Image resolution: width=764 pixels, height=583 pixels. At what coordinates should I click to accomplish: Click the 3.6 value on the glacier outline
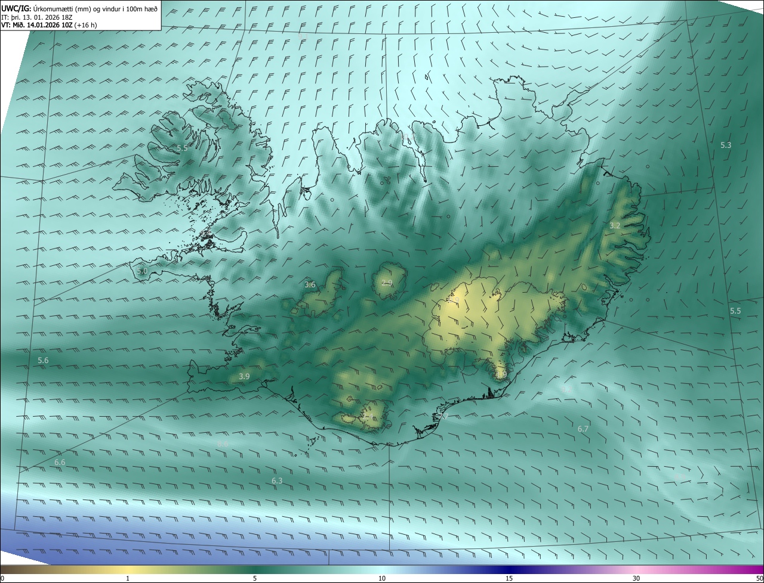click(x=310, y=285)
